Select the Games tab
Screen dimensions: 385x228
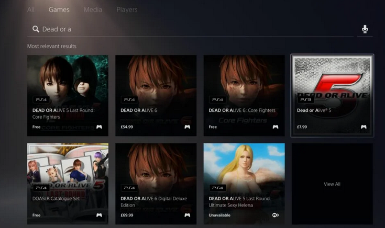(59, 9)
